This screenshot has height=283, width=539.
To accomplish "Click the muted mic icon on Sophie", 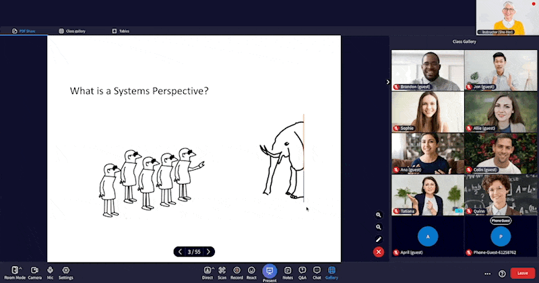I will (396, 128).
